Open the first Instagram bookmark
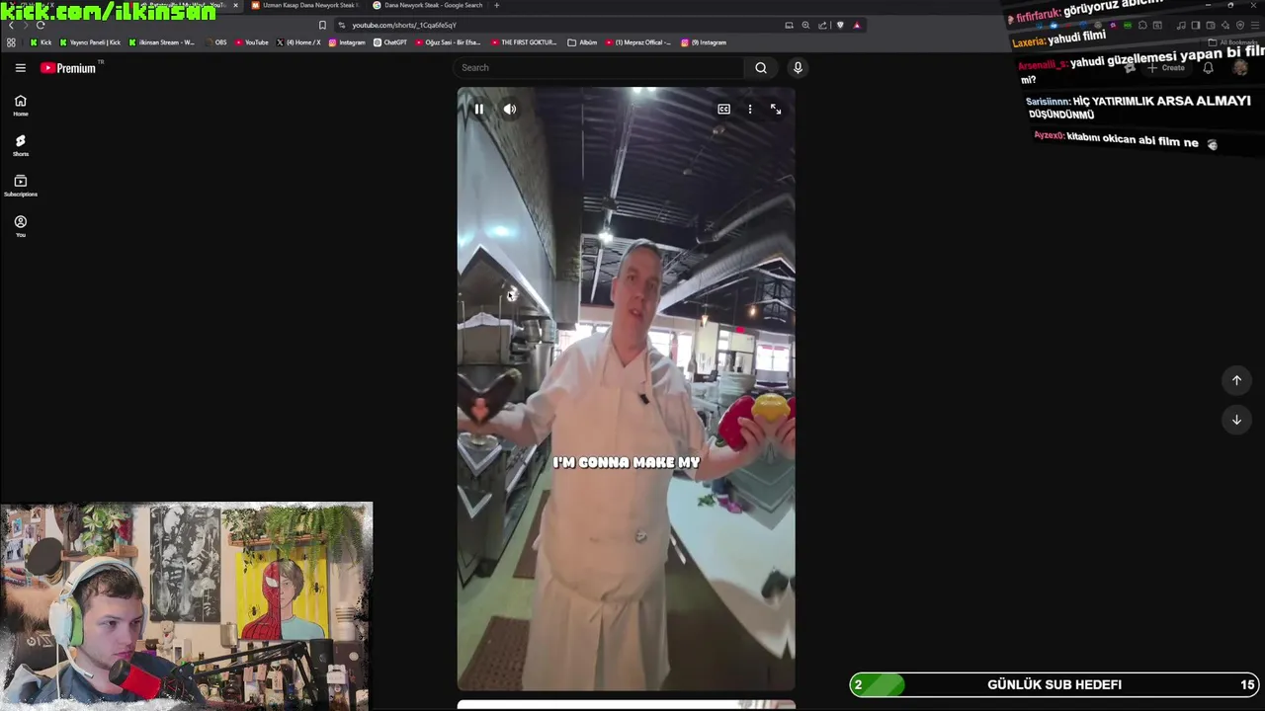The height and width of the screenshot is (711, 1265). [347, 42]
